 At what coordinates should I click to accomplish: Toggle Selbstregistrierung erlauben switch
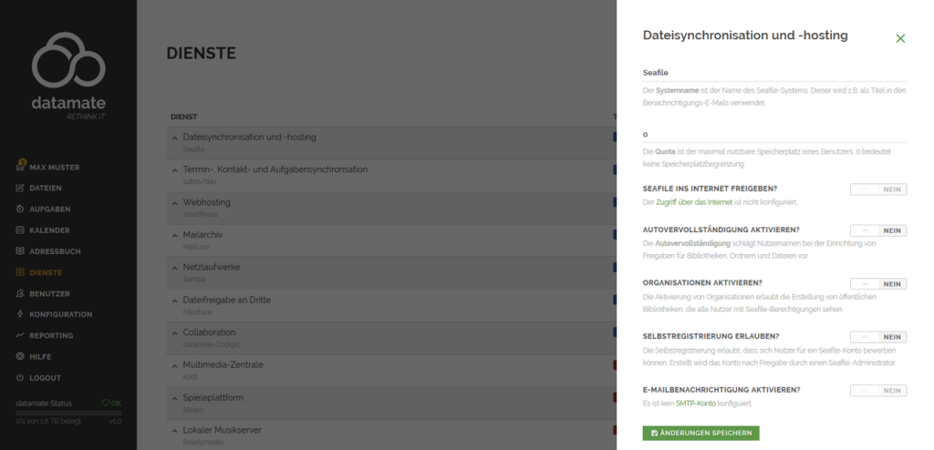(x=878, y=337)
